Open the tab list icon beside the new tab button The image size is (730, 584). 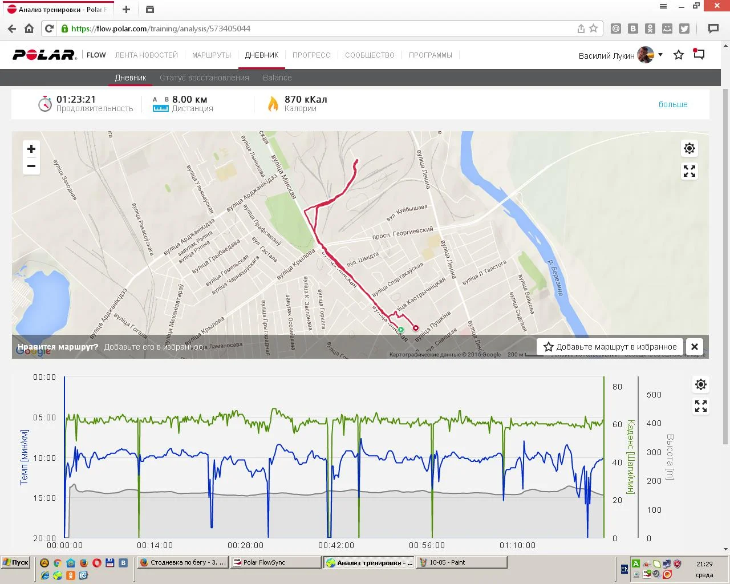(x=150, y=9)
